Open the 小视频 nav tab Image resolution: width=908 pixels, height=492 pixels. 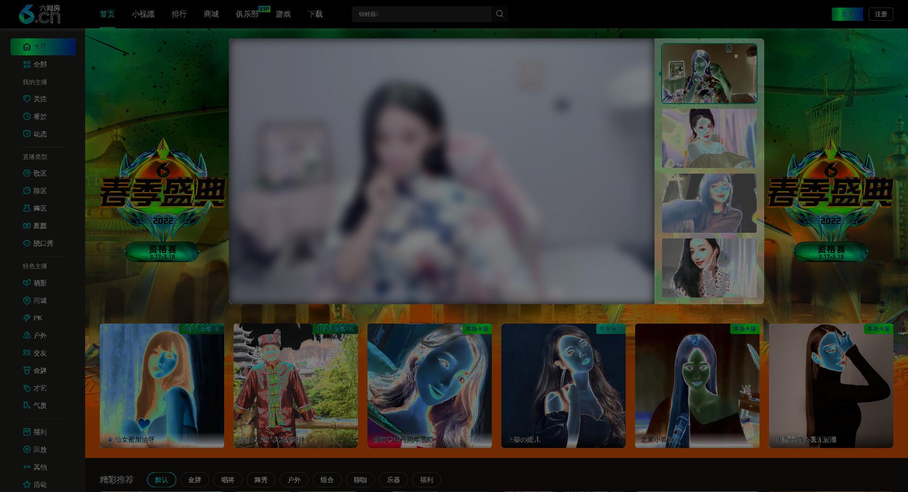[143, 14]
